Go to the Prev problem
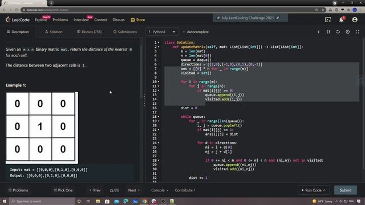Viewport: 365px width, 205px height. [x=95, y=190]
